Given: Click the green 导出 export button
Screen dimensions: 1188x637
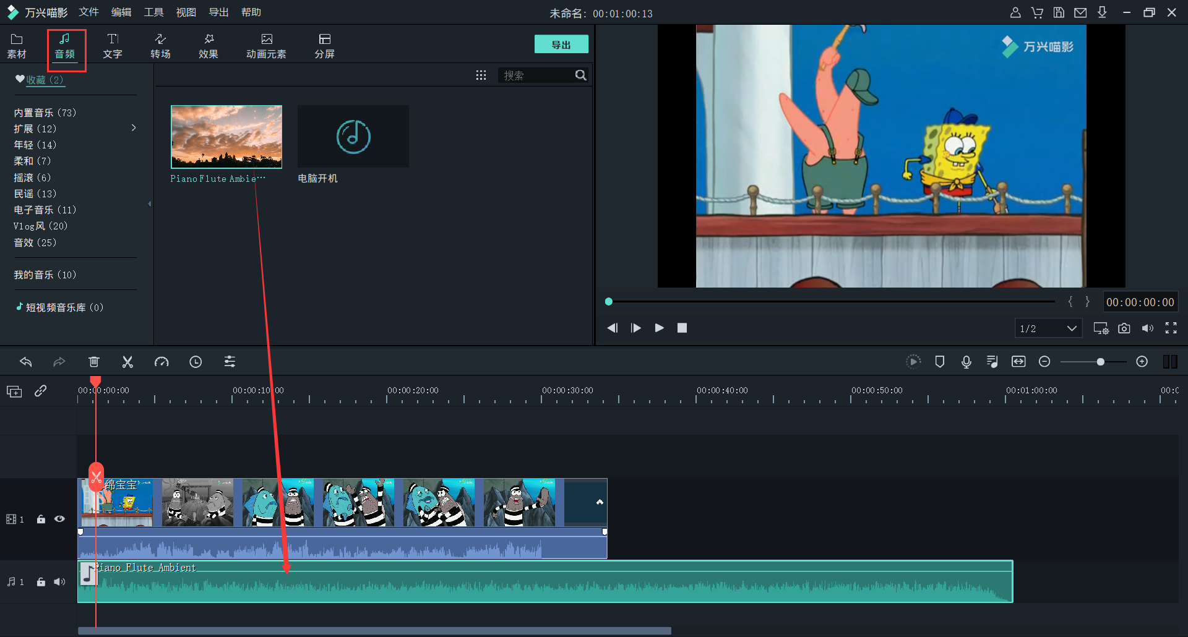Looking at the screenshot, I should point(561,45).
